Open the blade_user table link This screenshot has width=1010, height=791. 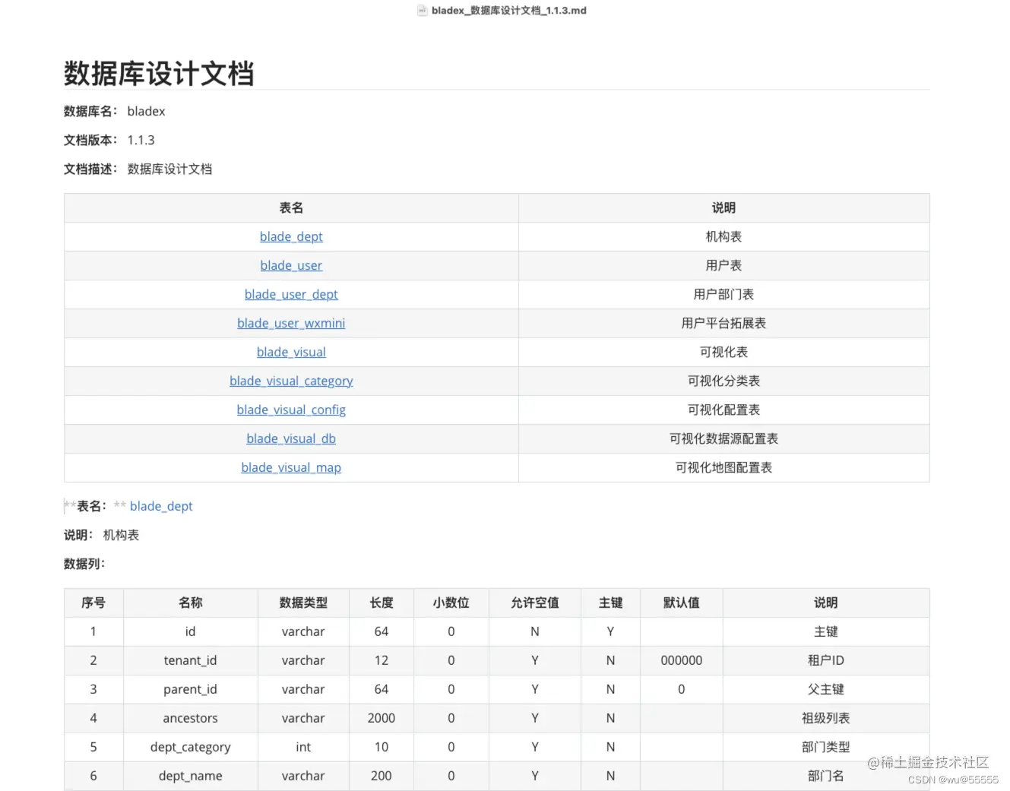tap(291, 265)
